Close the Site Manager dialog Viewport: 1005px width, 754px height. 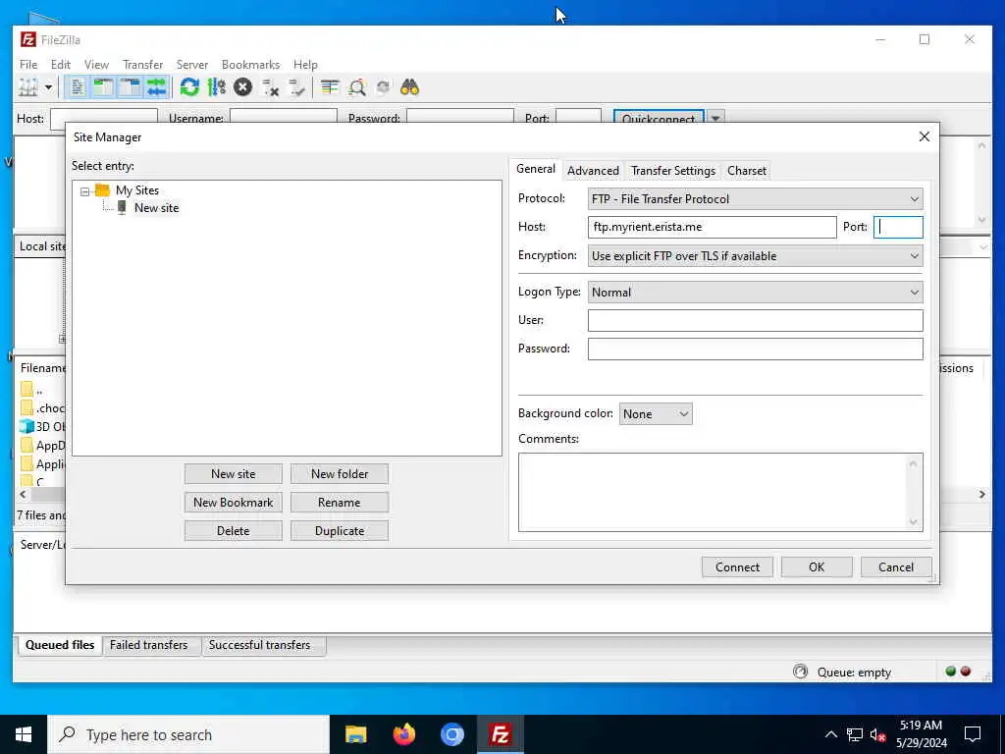click(925, 136)
